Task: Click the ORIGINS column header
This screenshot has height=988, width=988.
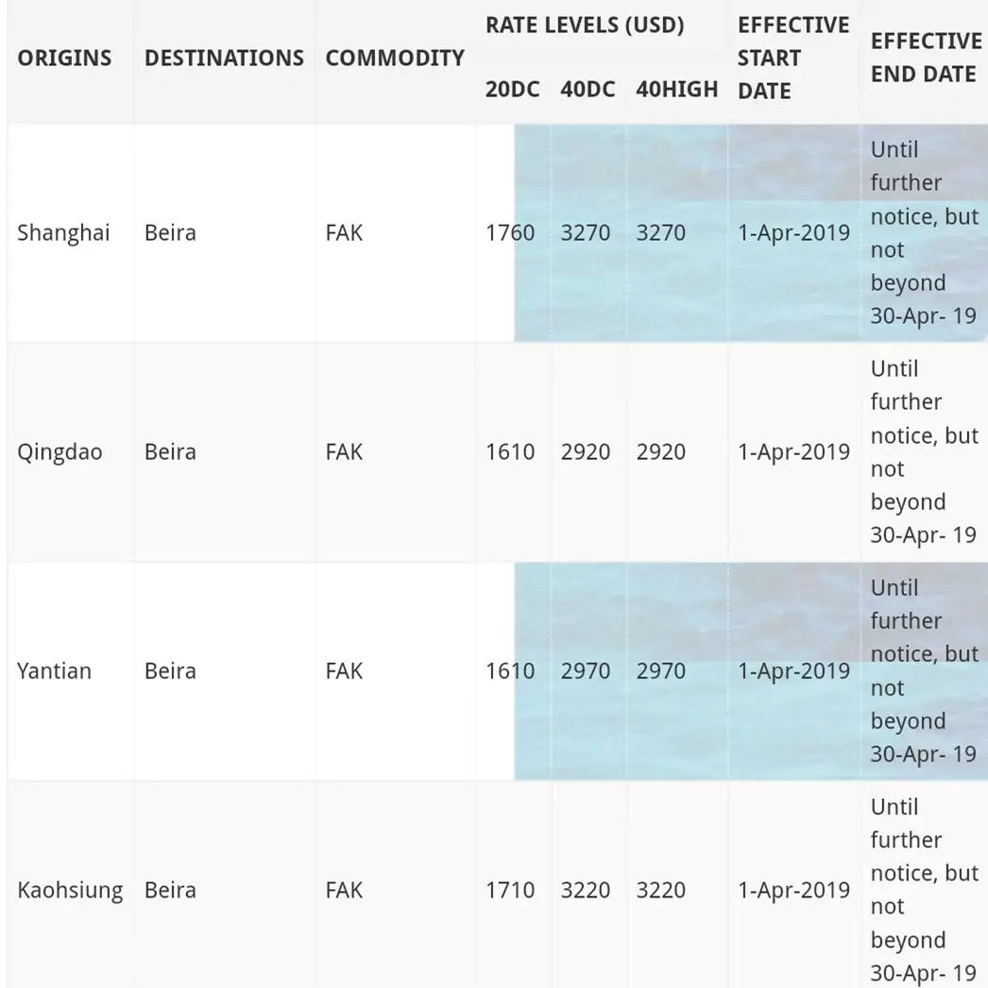Action: click(64, 58)
